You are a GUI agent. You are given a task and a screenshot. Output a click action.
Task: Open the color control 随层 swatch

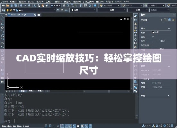[x=73, y=10]
